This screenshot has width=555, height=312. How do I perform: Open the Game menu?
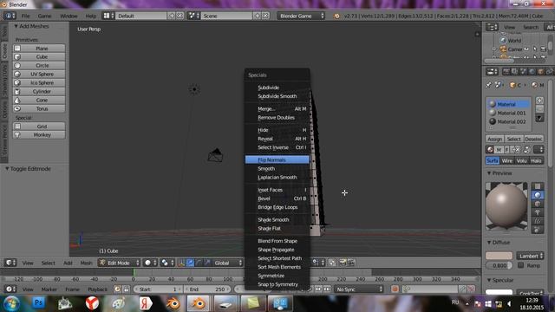point(44,16)
